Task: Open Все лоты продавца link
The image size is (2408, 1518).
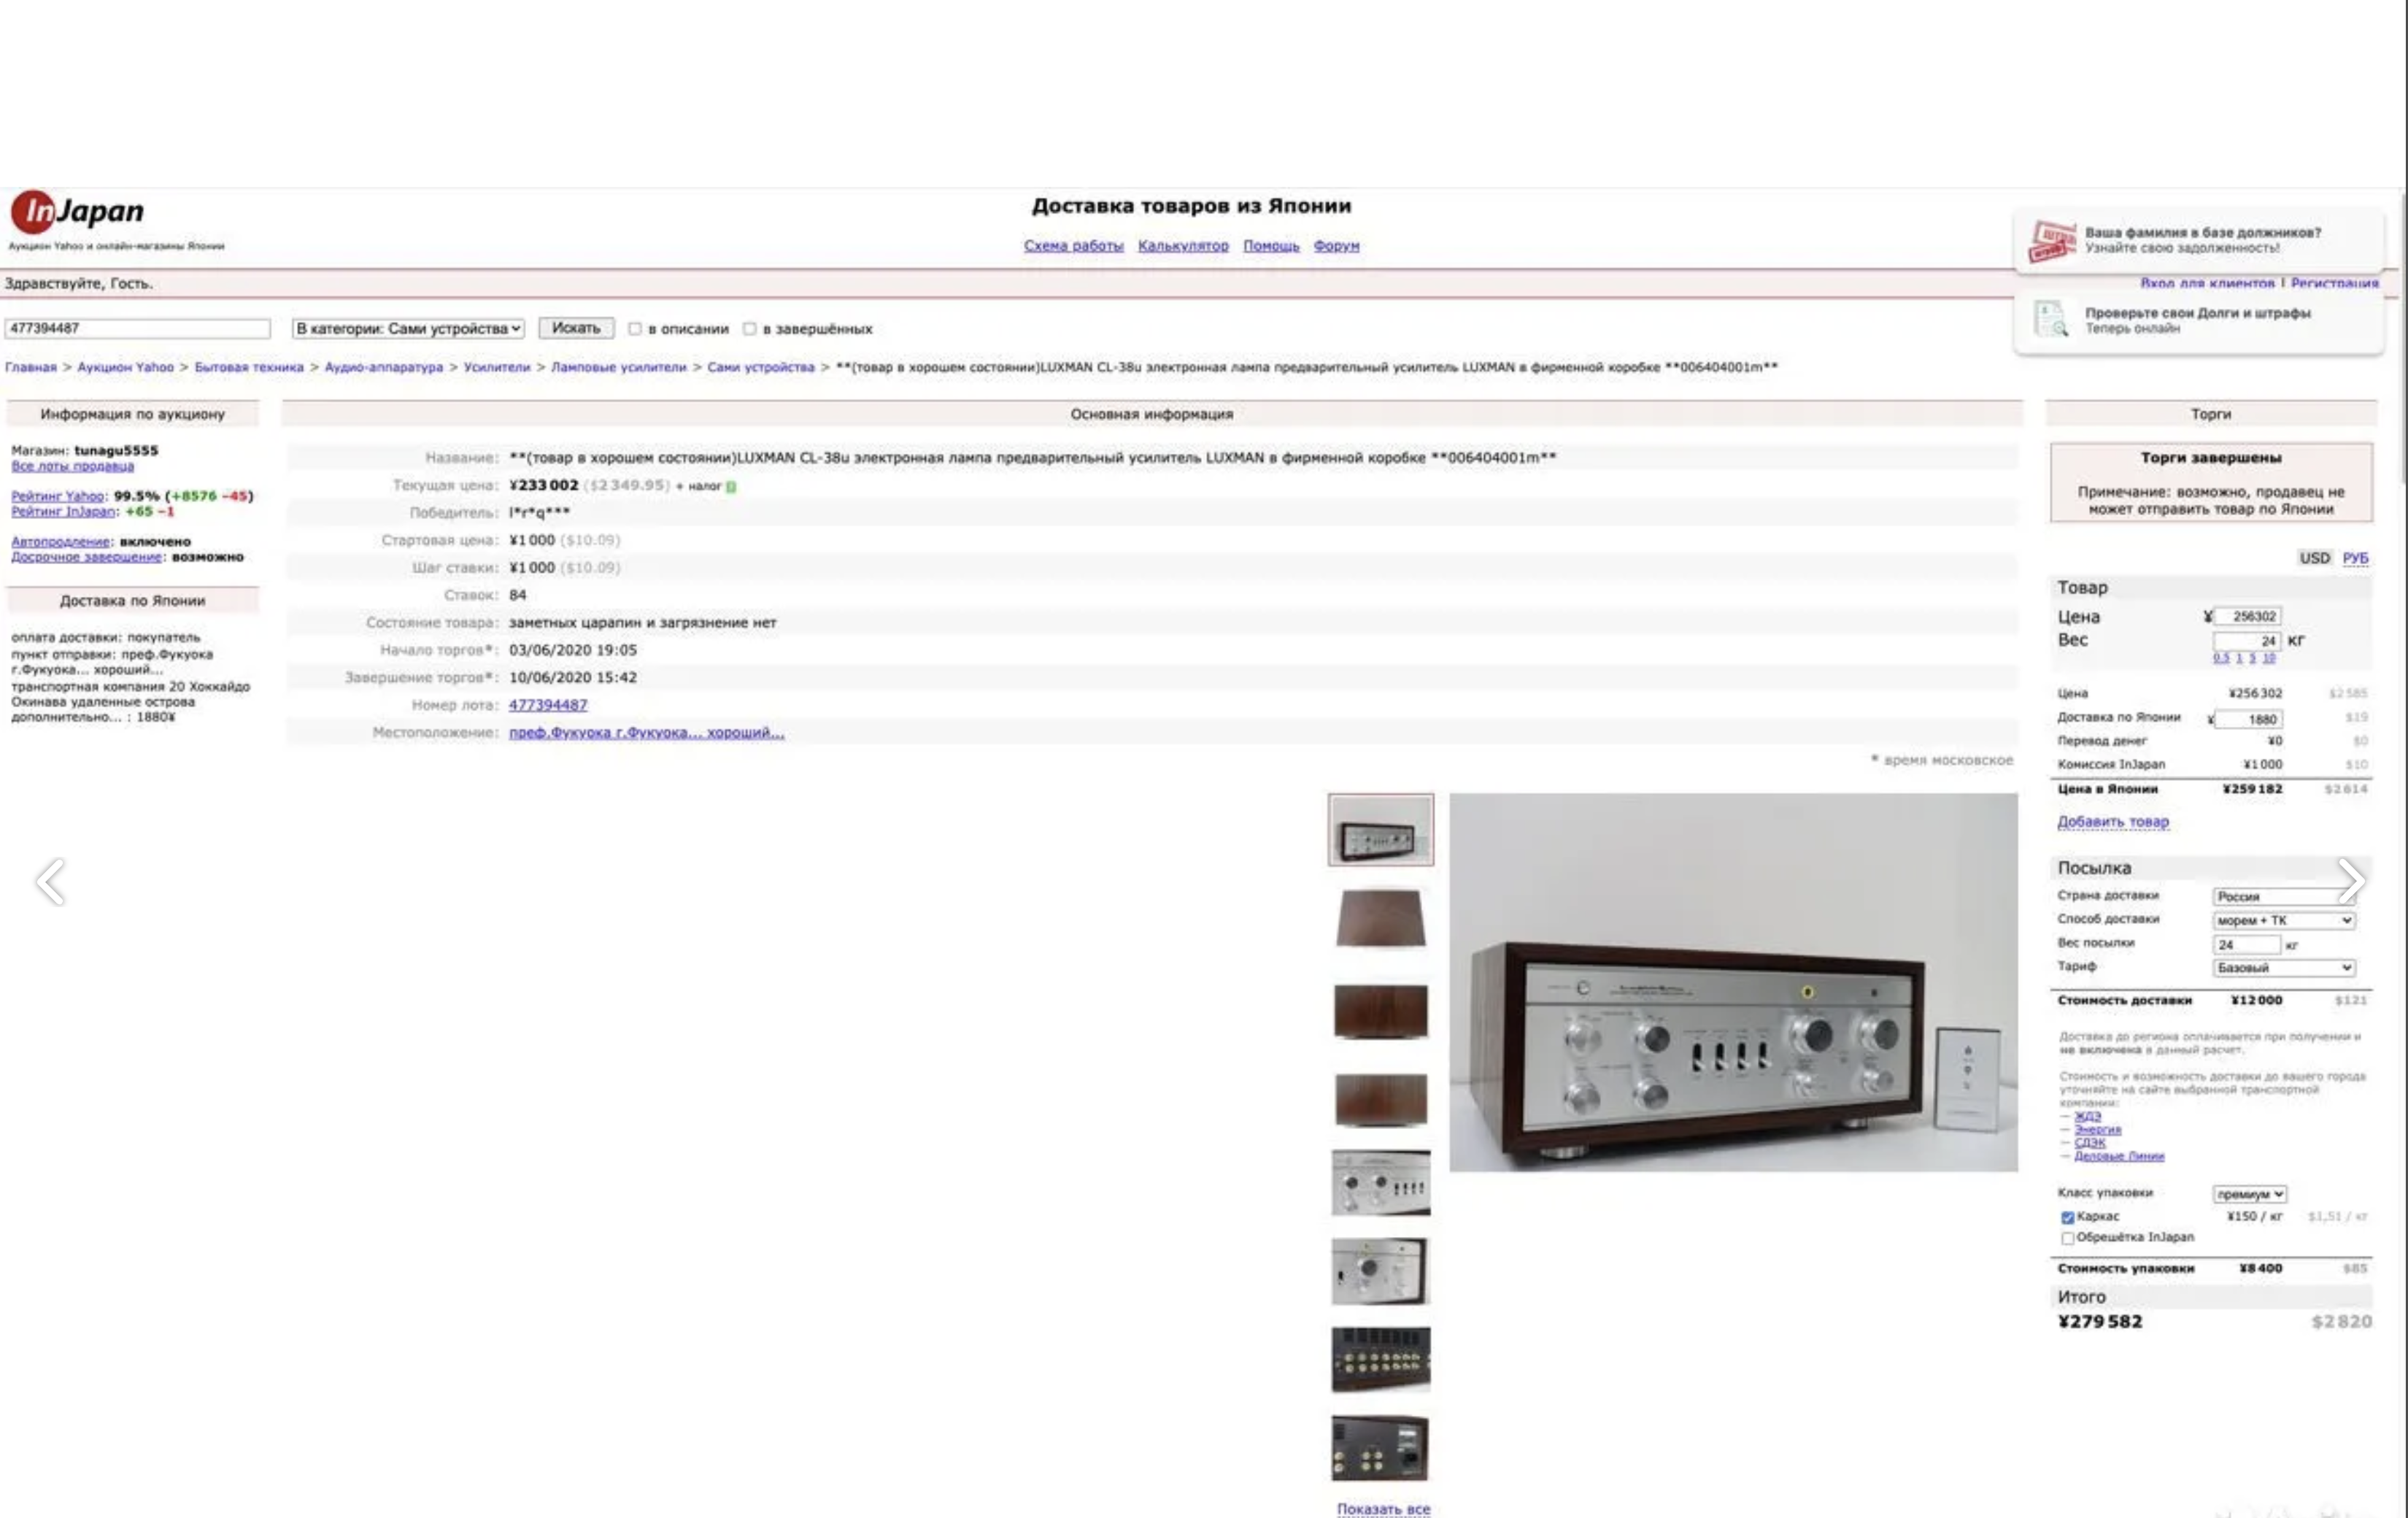Action: (72, 467)
